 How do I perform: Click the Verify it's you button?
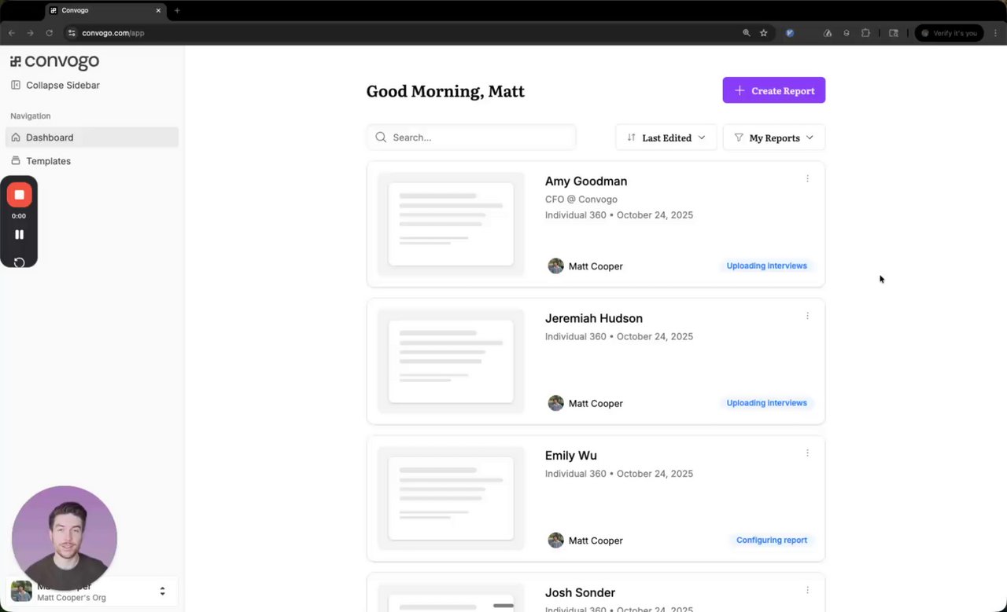[x=949, y=33]
